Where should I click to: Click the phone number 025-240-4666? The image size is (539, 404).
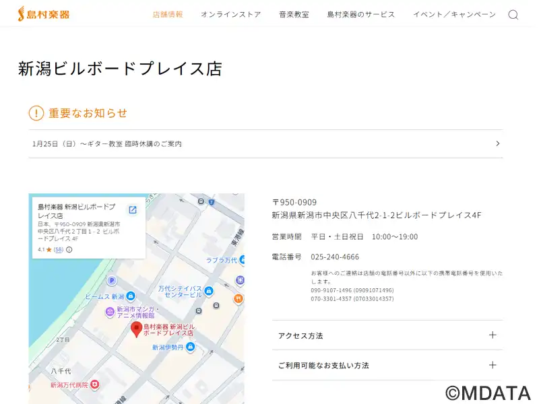click(x=335, y=257)
